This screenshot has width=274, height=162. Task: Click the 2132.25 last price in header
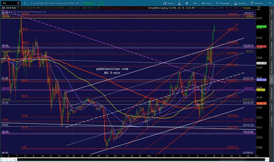pyautogui.click(x=88, y=3)
